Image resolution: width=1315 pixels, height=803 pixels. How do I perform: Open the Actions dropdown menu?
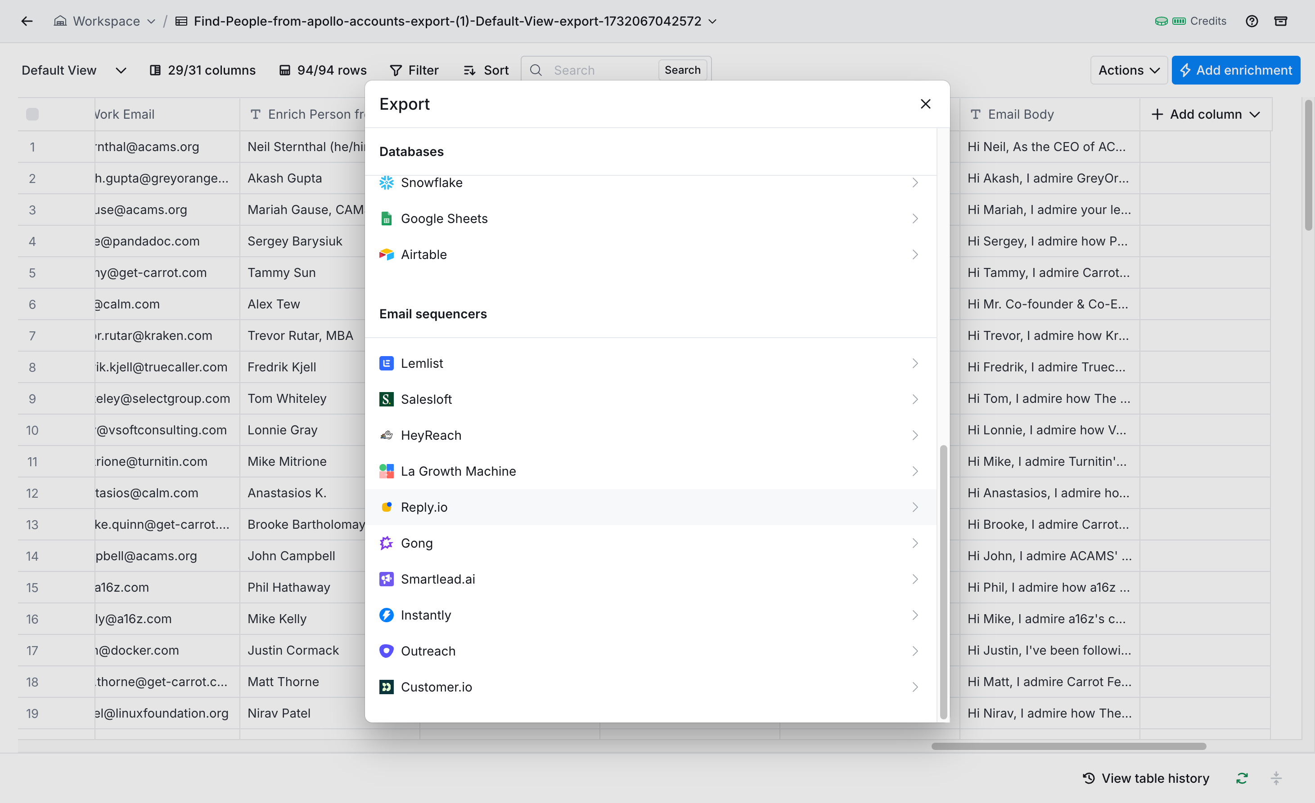pos(1128,71)
